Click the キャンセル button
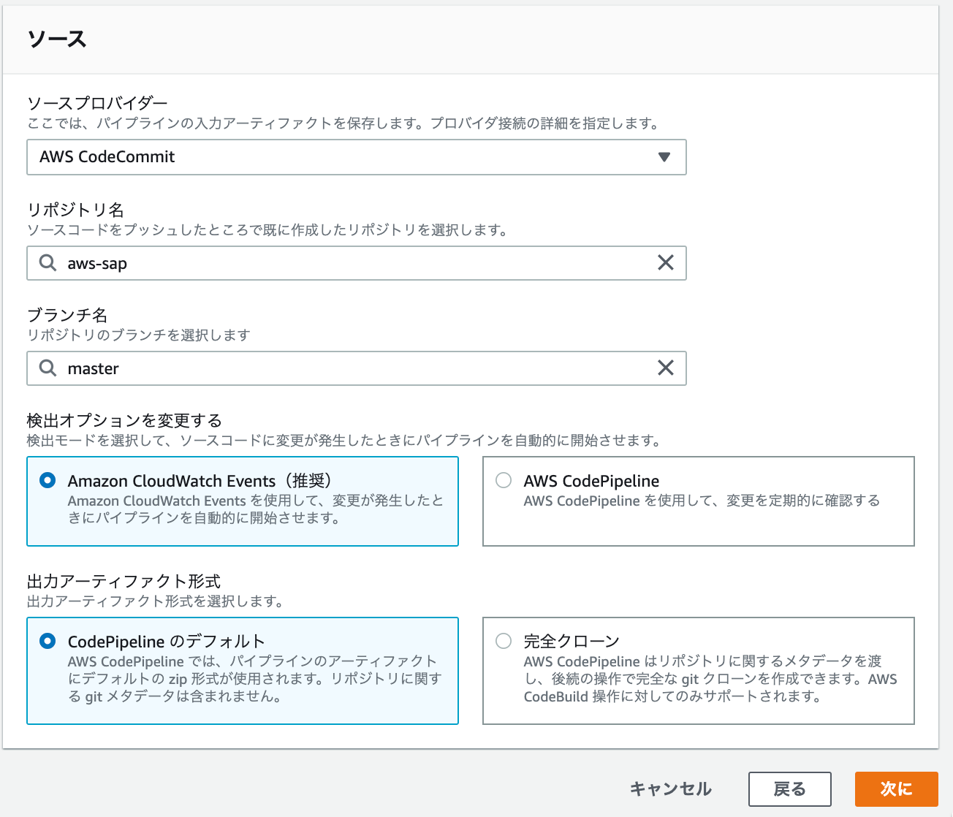 670,789
